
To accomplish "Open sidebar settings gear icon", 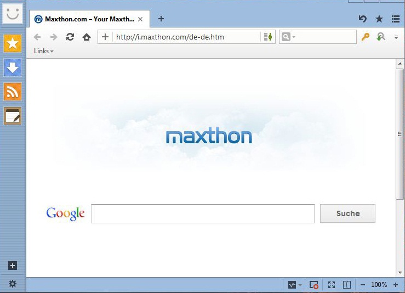I will coord(13,284).
